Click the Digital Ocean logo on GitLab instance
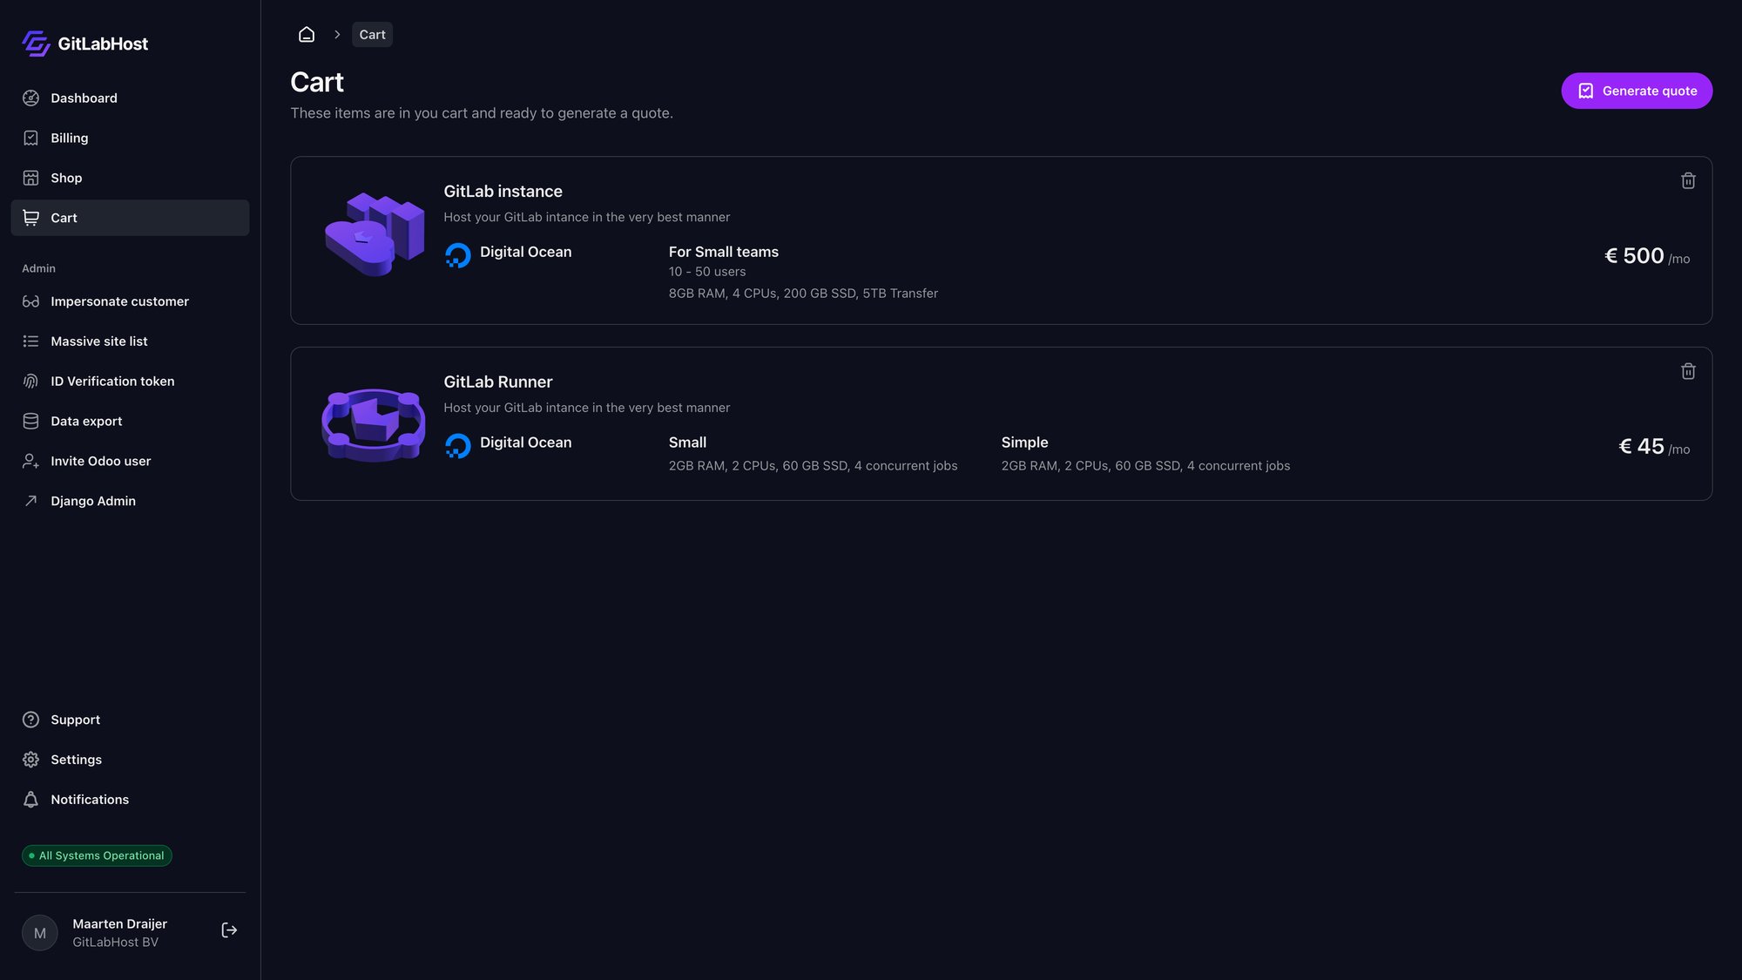The width and height of the screenshot is (1742, 980). click(458, 254)
